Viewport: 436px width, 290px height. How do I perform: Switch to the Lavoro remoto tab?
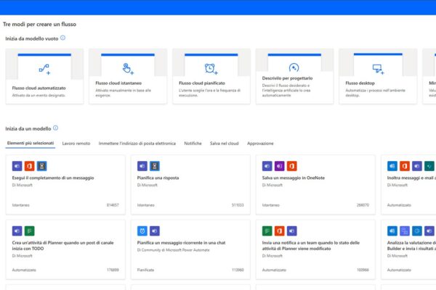(76, 144)
